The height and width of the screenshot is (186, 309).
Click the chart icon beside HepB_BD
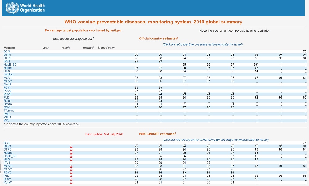[x=71, y=156]
